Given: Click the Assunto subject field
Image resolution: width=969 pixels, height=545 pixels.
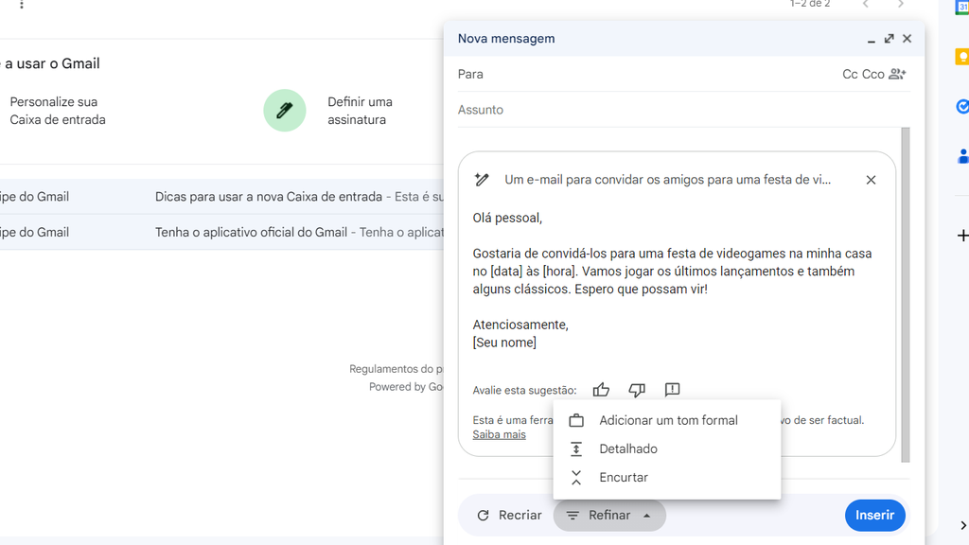Looking at the screenshot, I should [x=683, y=110].
